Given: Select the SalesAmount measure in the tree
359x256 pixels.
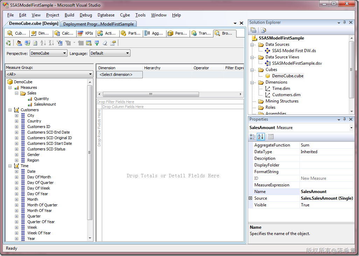Looking at the screenshot, I should (45, 104).
